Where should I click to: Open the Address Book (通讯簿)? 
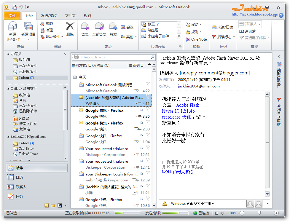click(248, 31)
